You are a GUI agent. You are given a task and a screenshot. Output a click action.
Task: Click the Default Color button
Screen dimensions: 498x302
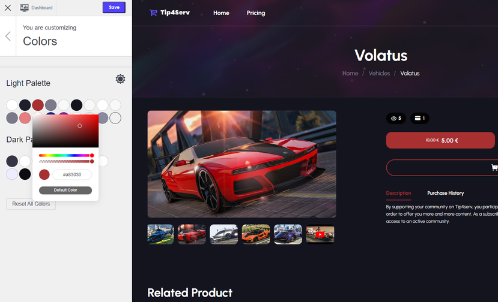click(65, 190)
